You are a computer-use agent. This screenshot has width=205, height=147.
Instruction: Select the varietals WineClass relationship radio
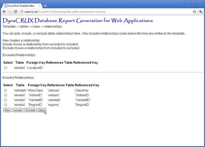coord(5,90)
